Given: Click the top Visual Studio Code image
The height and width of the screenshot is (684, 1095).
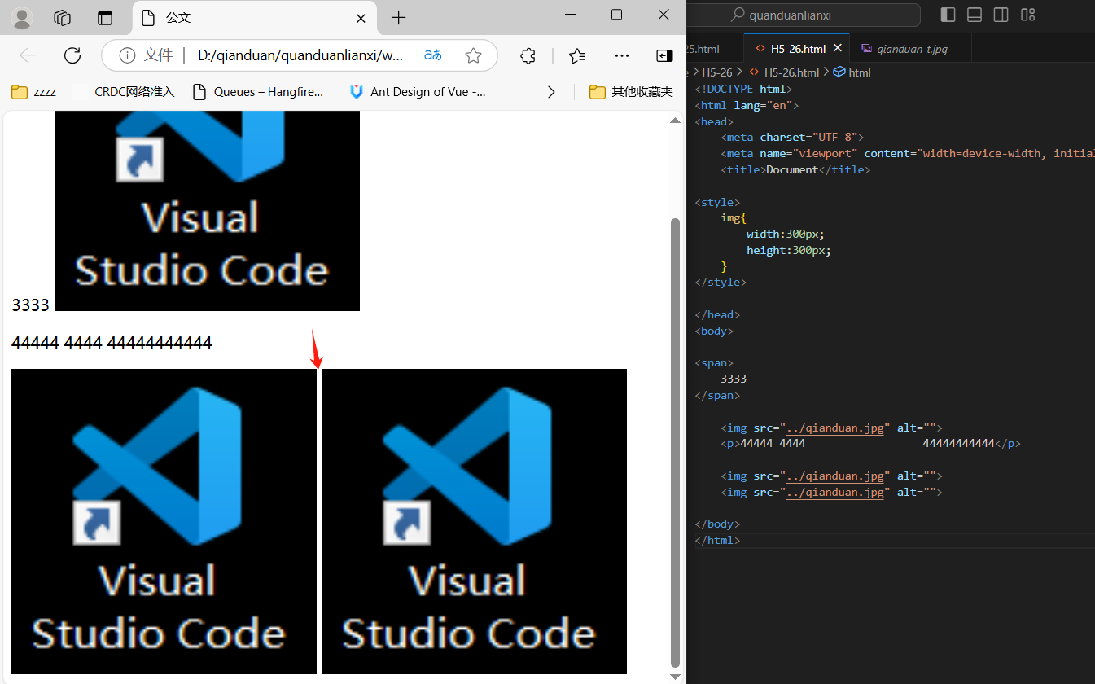Looking at the screenshot, I should click(207, 211).
